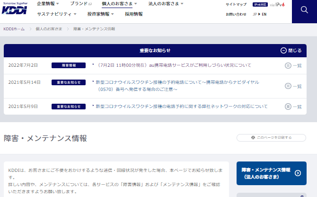Open the au携帯電話サービス outage notice link
This screenshot has height=197, width=317.
coord(174,65)
